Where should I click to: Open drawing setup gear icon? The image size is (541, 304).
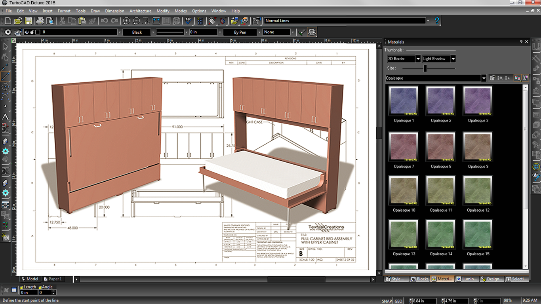coord(8,32)
